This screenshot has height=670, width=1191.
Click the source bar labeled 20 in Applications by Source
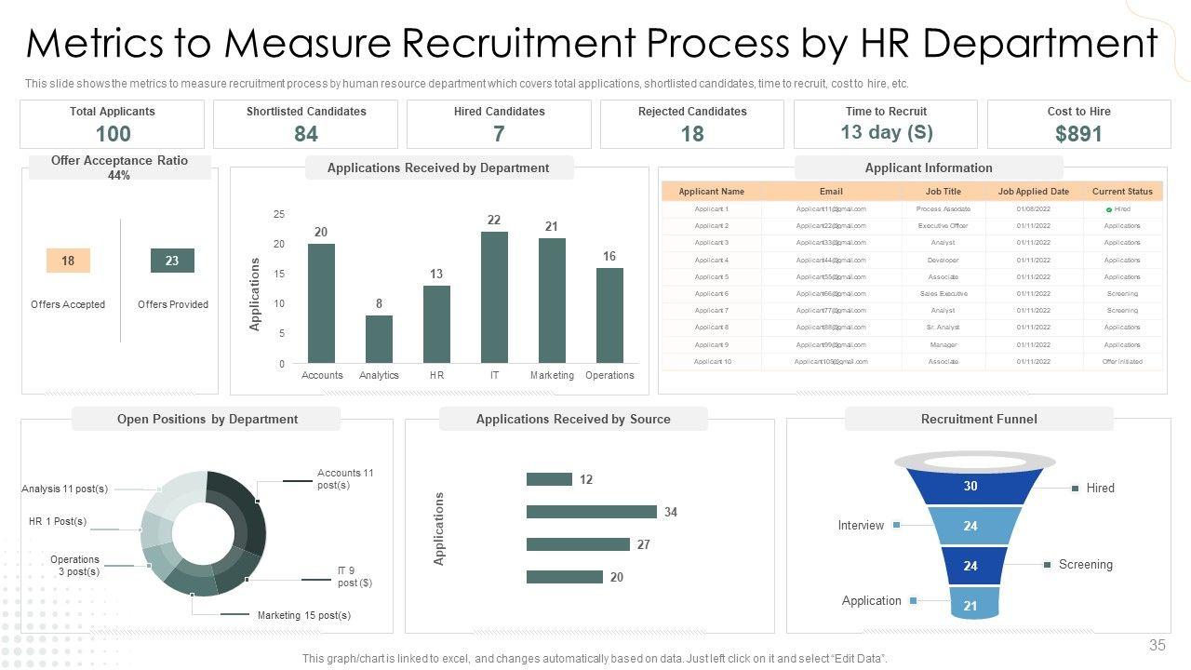click(x=565, y=577)
